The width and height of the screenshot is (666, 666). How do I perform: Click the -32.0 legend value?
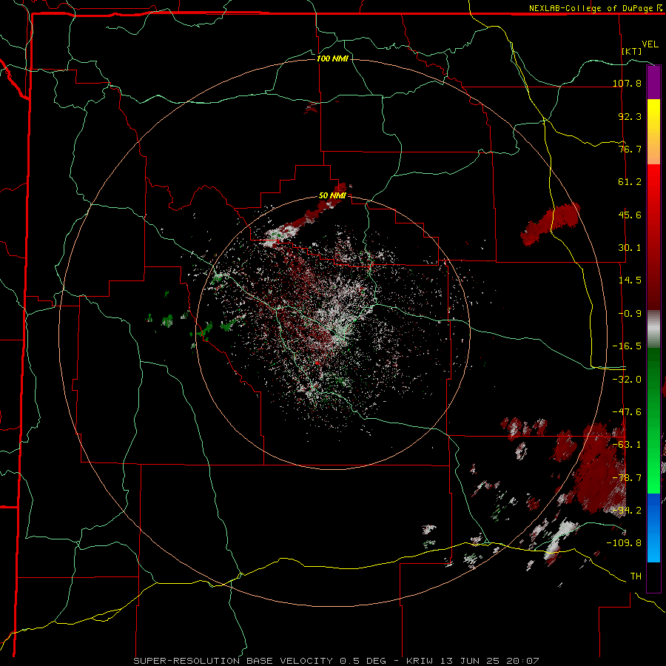[x=627, y=380]
